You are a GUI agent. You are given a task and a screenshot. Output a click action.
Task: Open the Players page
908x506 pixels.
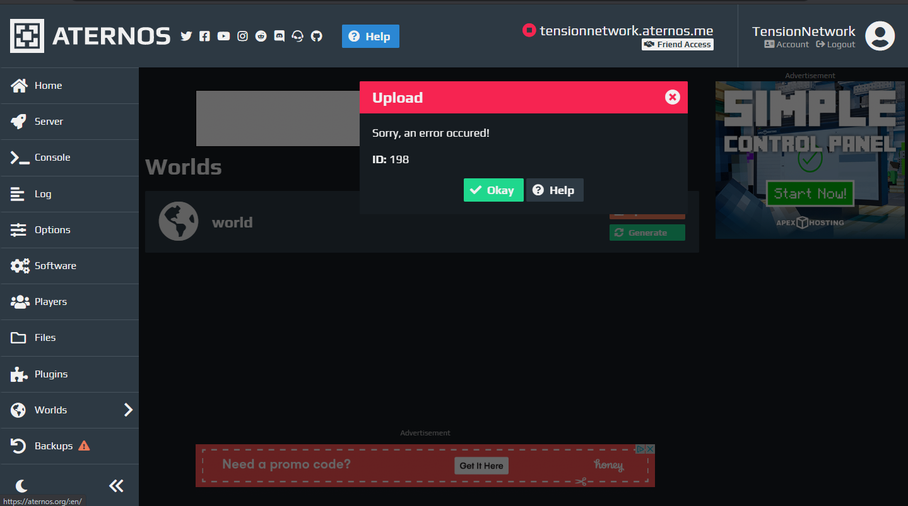tap(69, 302)
